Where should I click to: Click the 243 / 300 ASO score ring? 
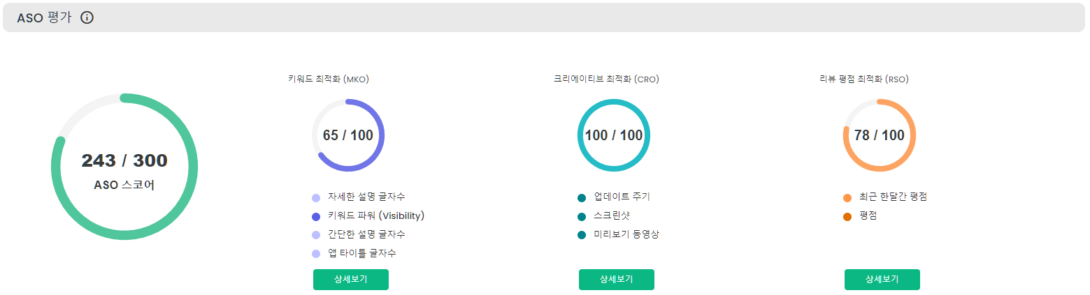pyautogui.click(x=124, y=167)
